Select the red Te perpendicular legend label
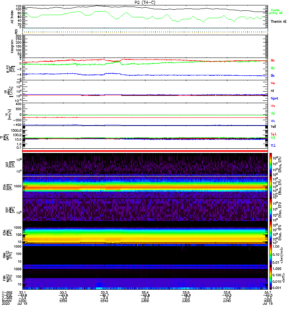290x309 pixels. 273,134
